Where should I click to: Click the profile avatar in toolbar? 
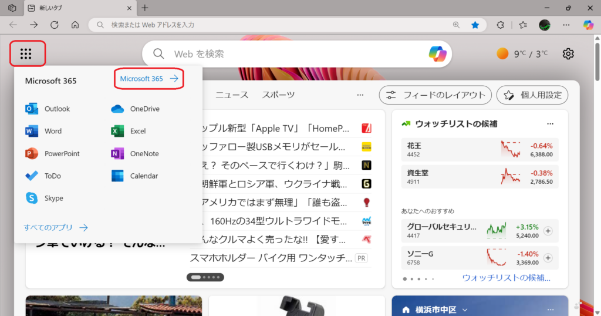545,25
